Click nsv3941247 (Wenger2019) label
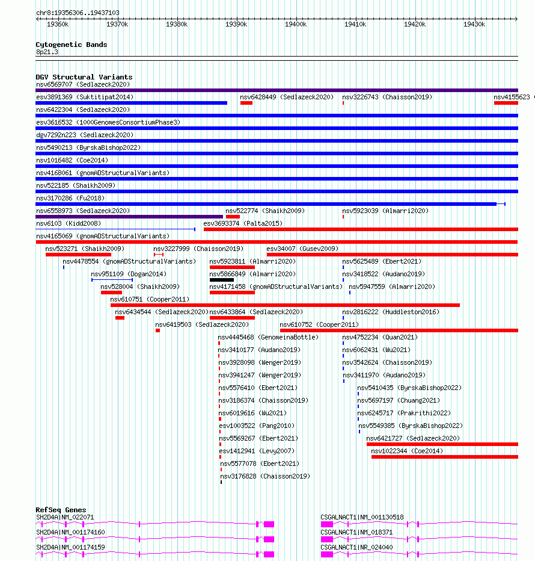 click(x=260, y=376)
